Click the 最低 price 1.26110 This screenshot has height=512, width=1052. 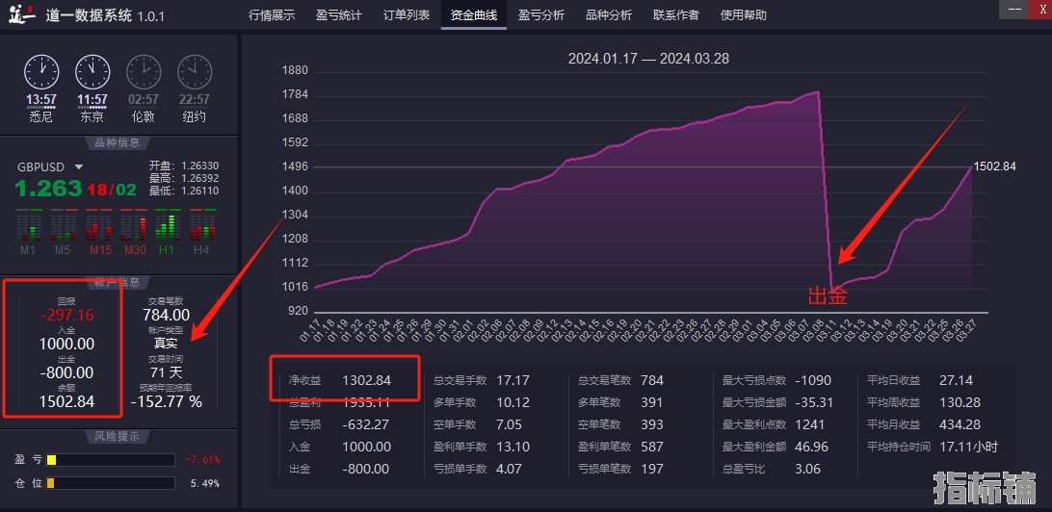point(200,191)
